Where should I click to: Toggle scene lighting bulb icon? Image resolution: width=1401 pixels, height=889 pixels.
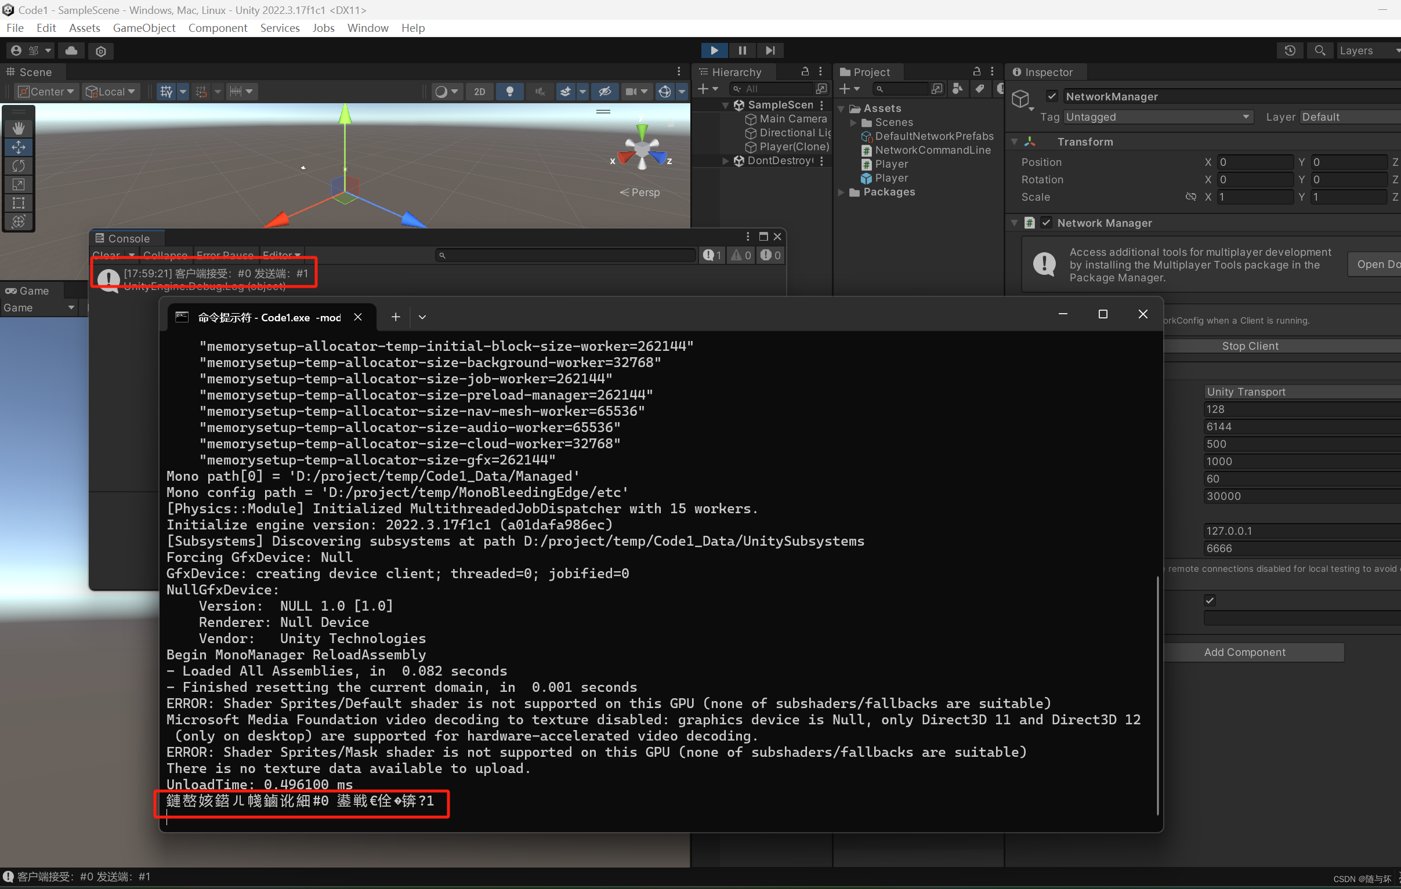point(510,91)
